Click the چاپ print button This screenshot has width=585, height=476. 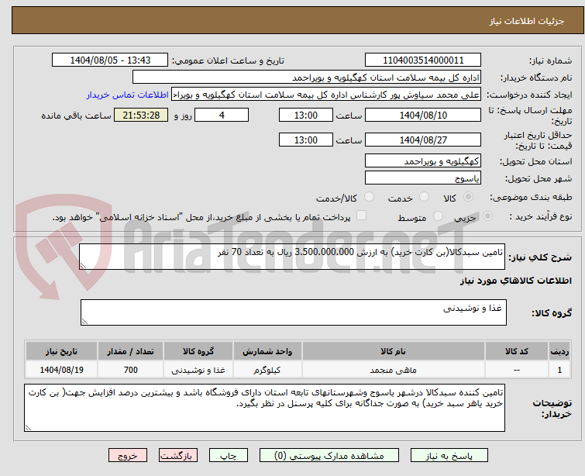click(x=229, y=456)
